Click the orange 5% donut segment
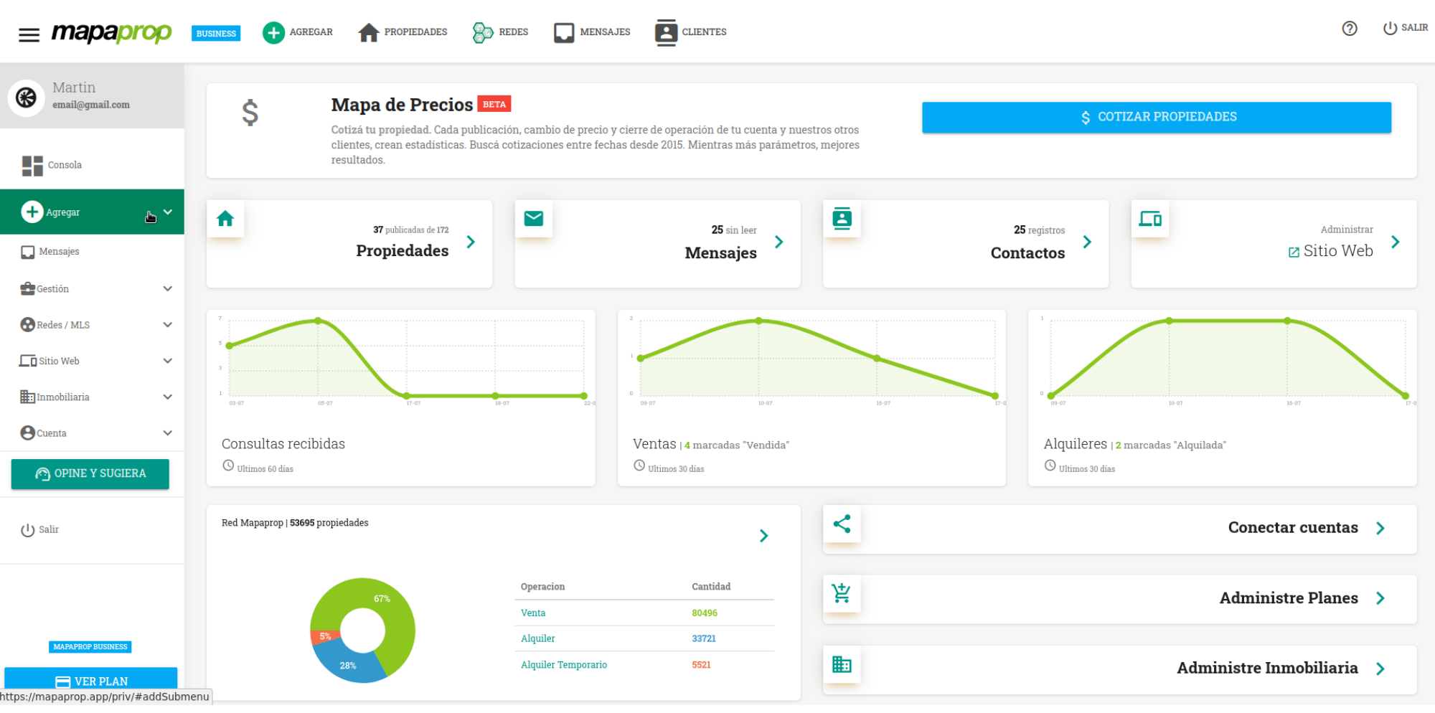Viewport: 1435px width, 713px height. click(x=324, y=637)
